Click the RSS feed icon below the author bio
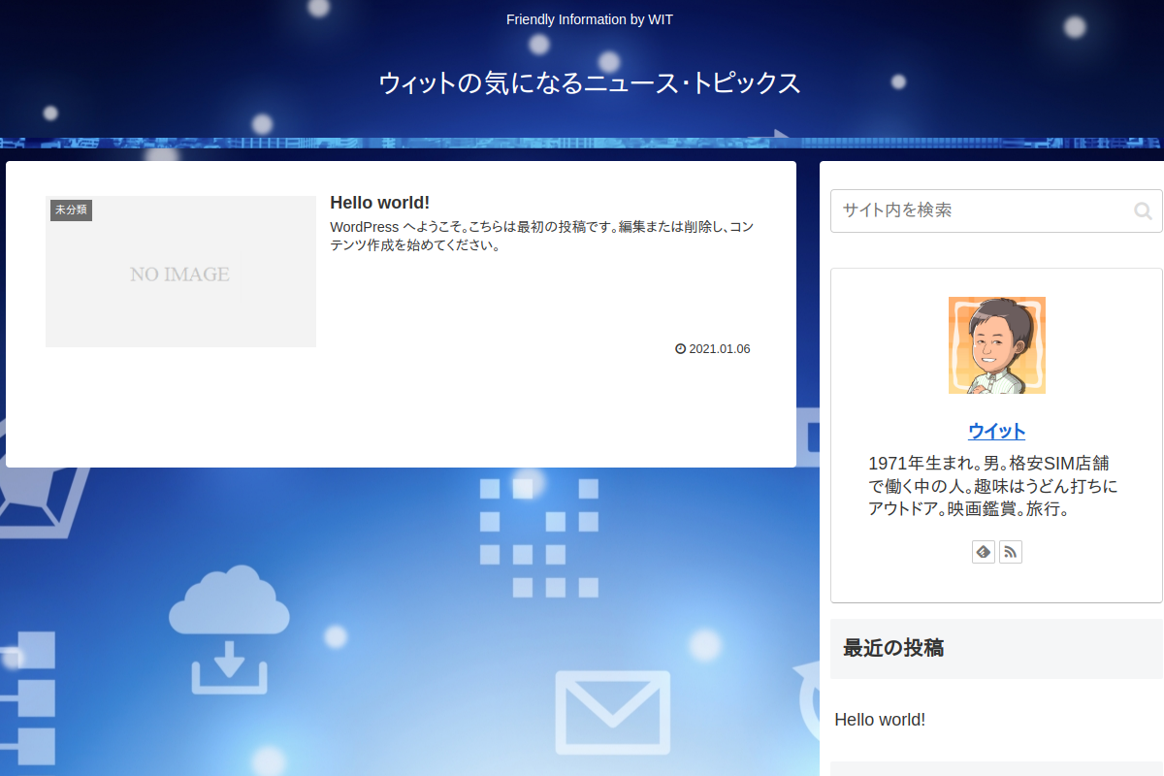The height and width of the screenshot is (776, 1164). pos(1010,551)
